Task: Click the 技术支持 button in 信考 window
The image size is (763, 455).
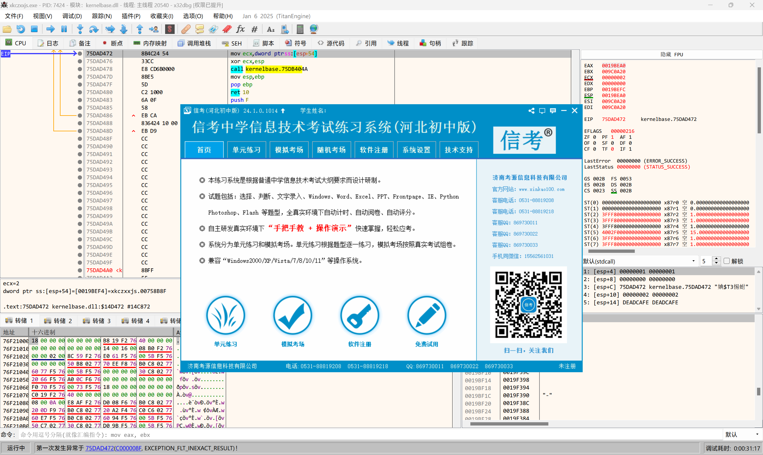Action: click(x=459, y=149)
